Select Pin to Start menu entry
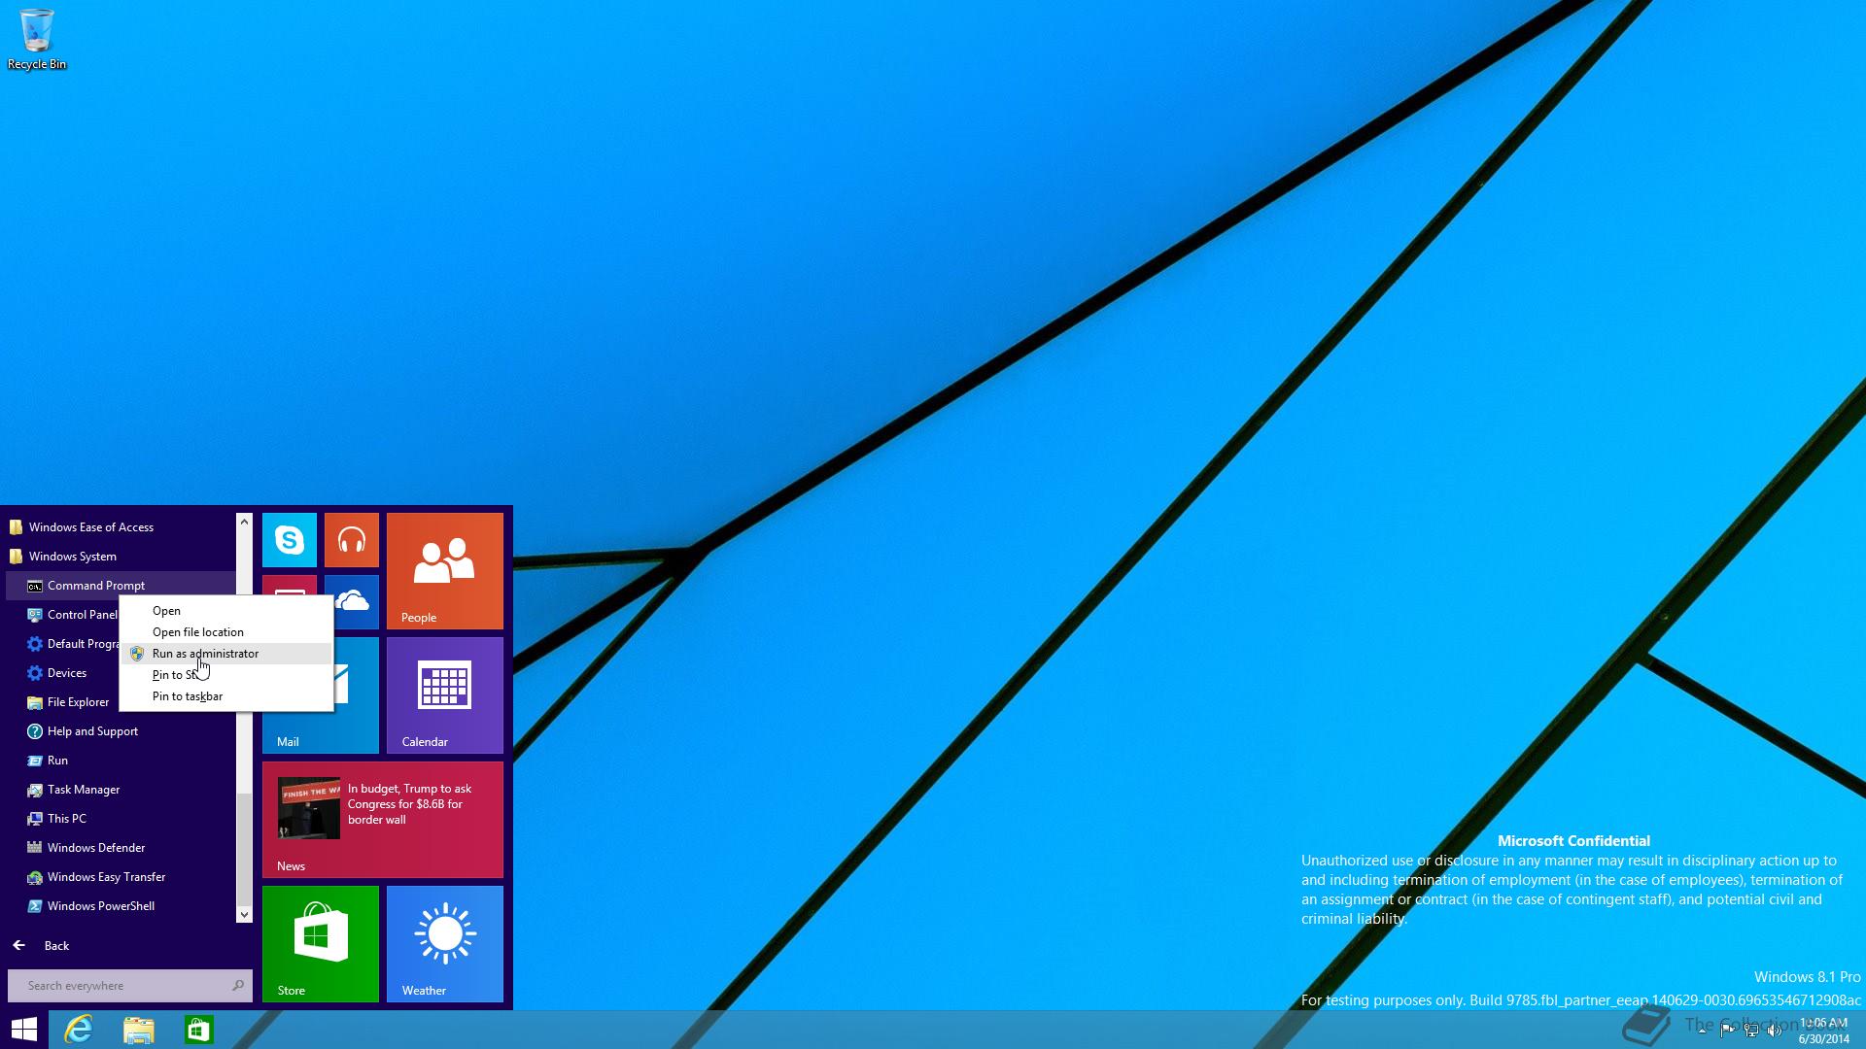 click(x=225, y=675)
